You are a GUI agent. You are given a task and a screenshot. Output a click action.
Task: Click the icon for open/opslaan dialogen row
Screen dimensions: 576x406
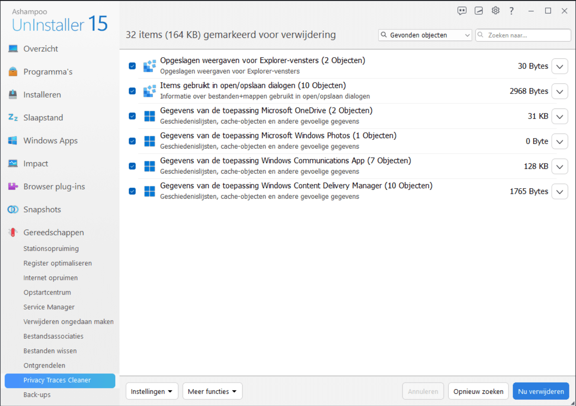click(x=149, y=91)
